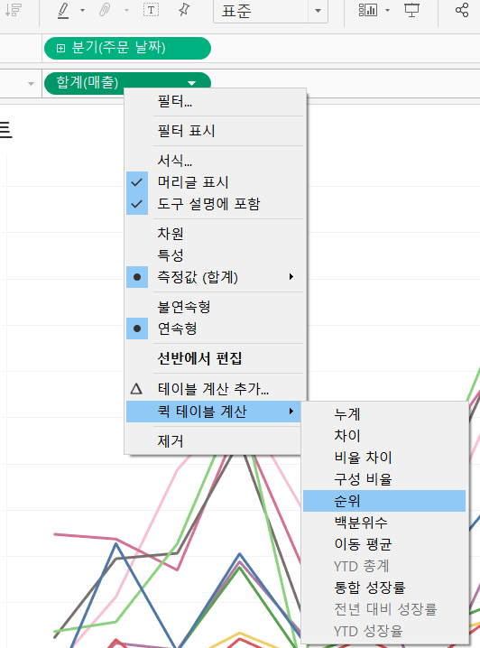This screenshot has height=648, width=480.
Task: Open the 합계(매출) pill dropdown arrow
Action: coord(191,83)
